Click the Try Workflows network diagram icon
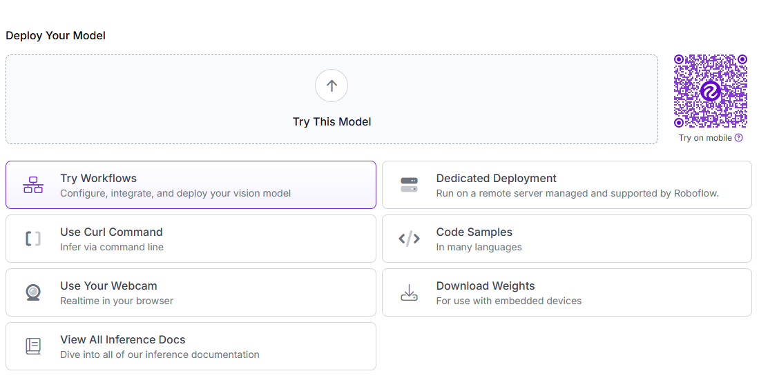759x380 pixels. click(33, 185)
